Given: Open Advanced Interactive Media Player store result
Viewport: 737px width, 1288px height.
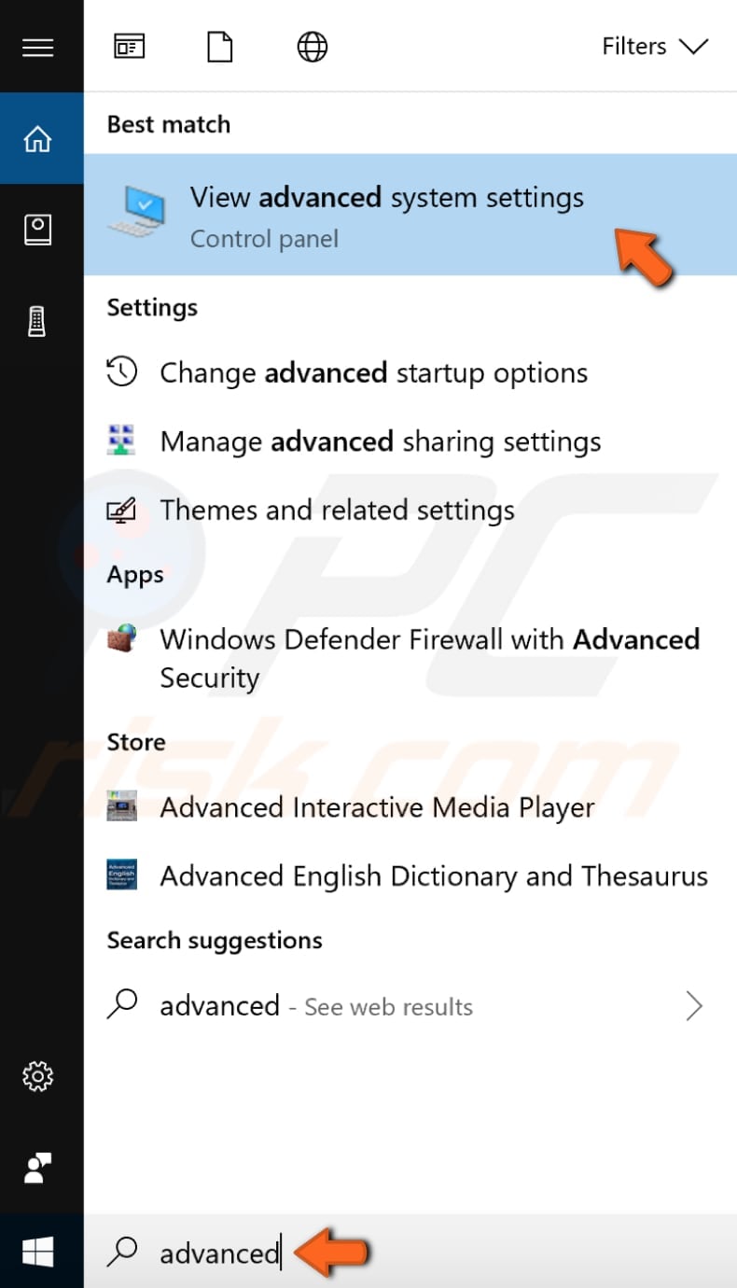Looking at the screenshot, I should tap(377, 807).
